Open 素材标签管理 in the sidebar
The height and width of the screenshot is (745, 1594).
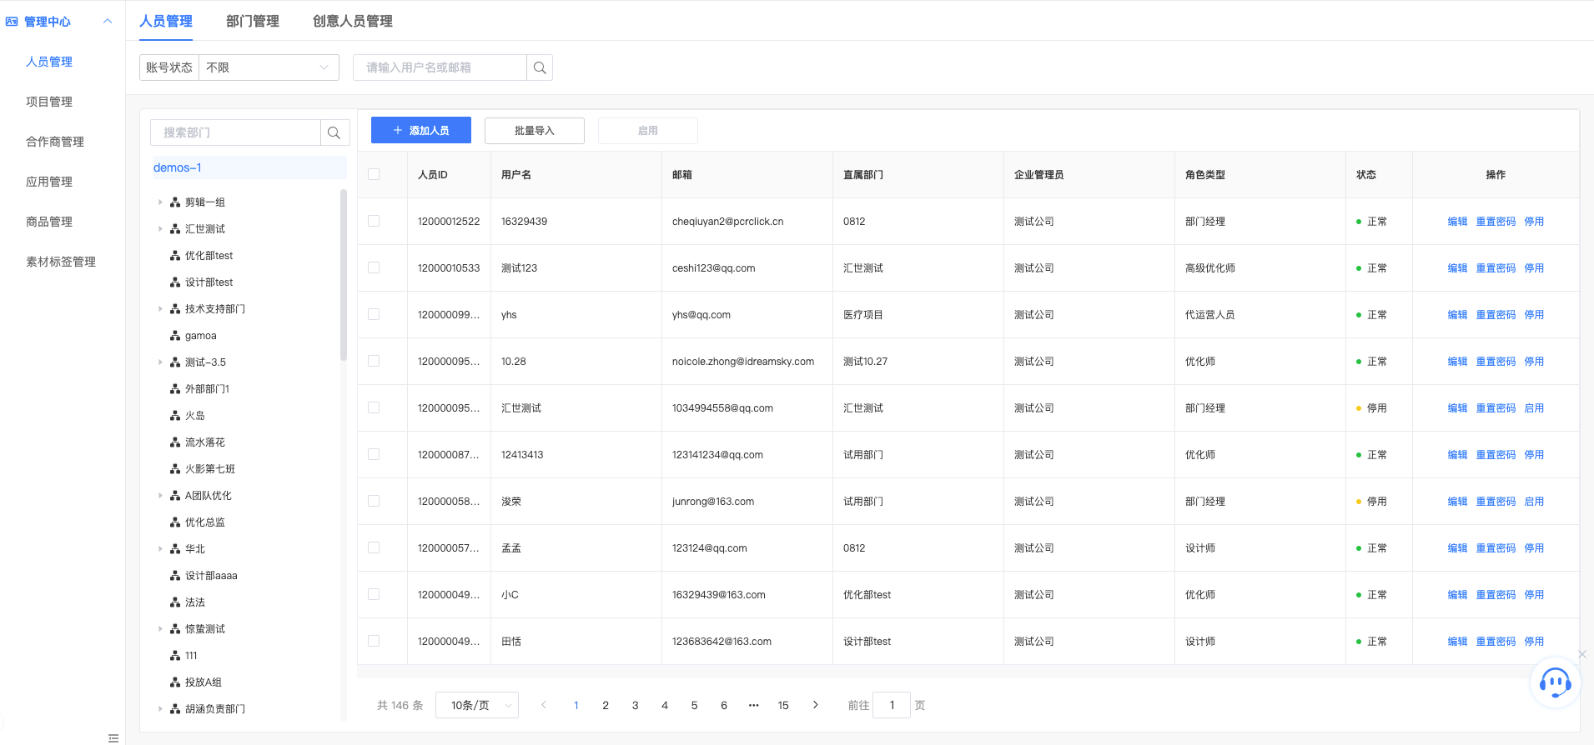point(61,262)
